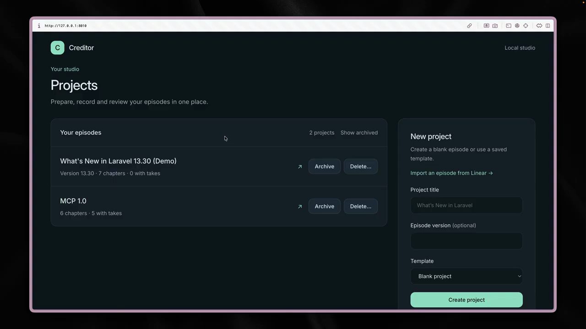The height and width of the screenshot is (329, 586).
Task: Click the Create project button
Action: pos(467,300)
